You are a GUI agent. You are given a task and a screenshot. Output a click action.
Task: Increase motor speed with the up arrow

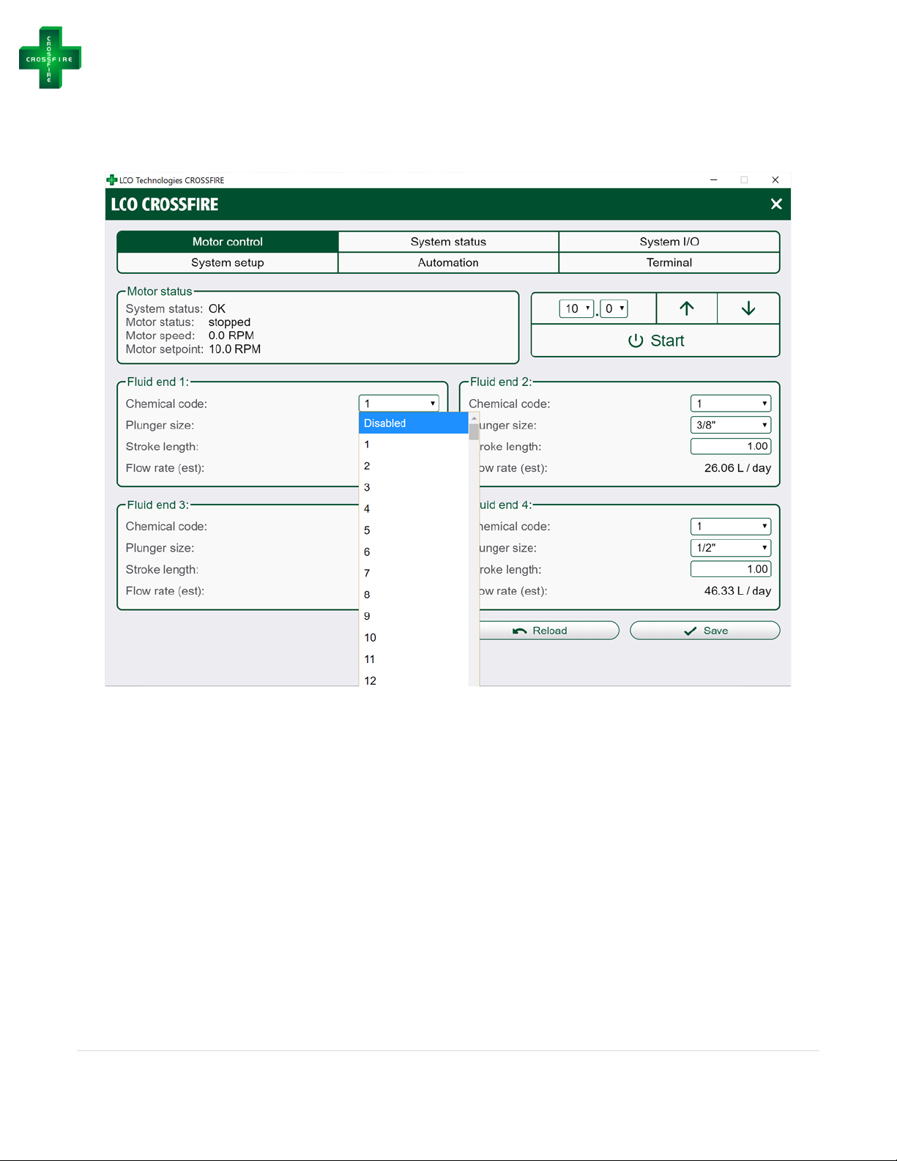tap(687, 308)
